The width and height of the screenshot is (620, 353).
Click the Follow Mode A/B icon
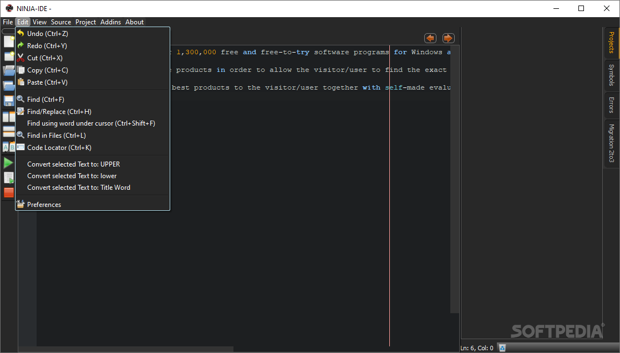click(x=9, y=147)
